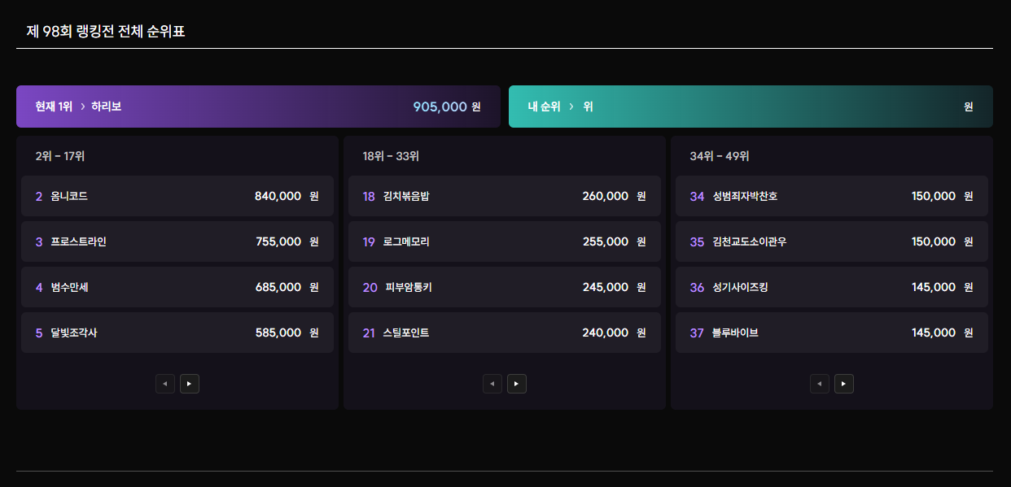Select rank 21 스틸포인트 row

click(505, 333)
